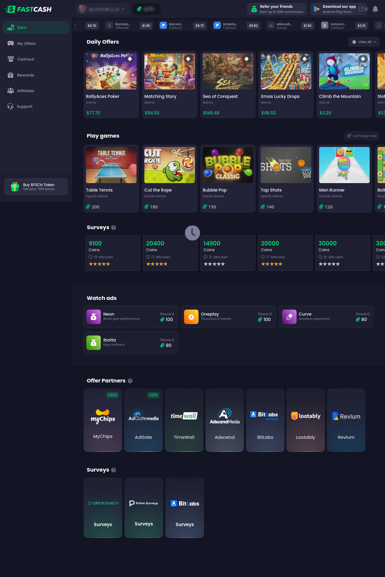
Task: Open the 9100 Coins survey
Action: click(x=113, y=253)
